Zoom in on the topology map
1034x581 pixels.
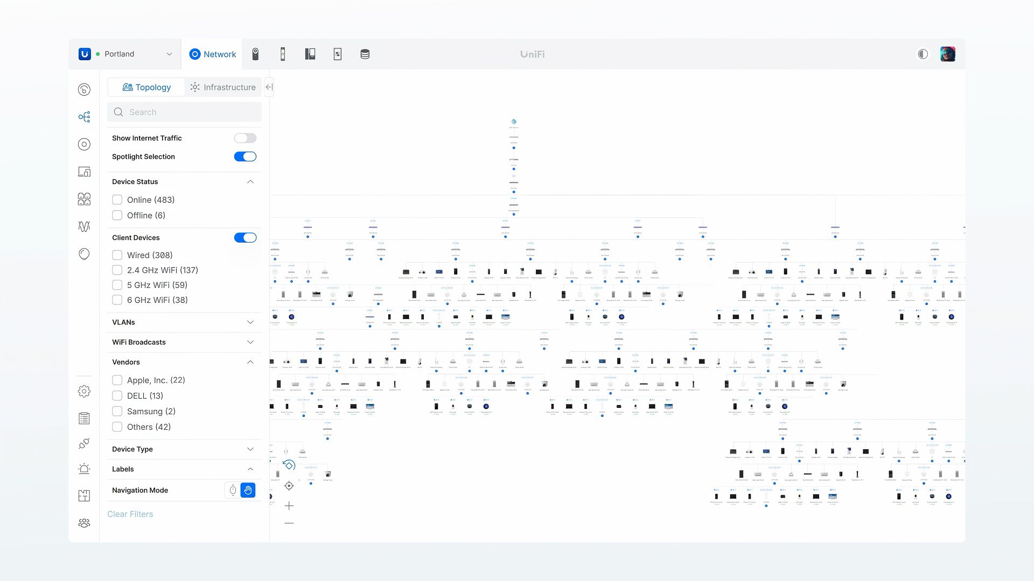pyautogui.click(x=289, y=506)
